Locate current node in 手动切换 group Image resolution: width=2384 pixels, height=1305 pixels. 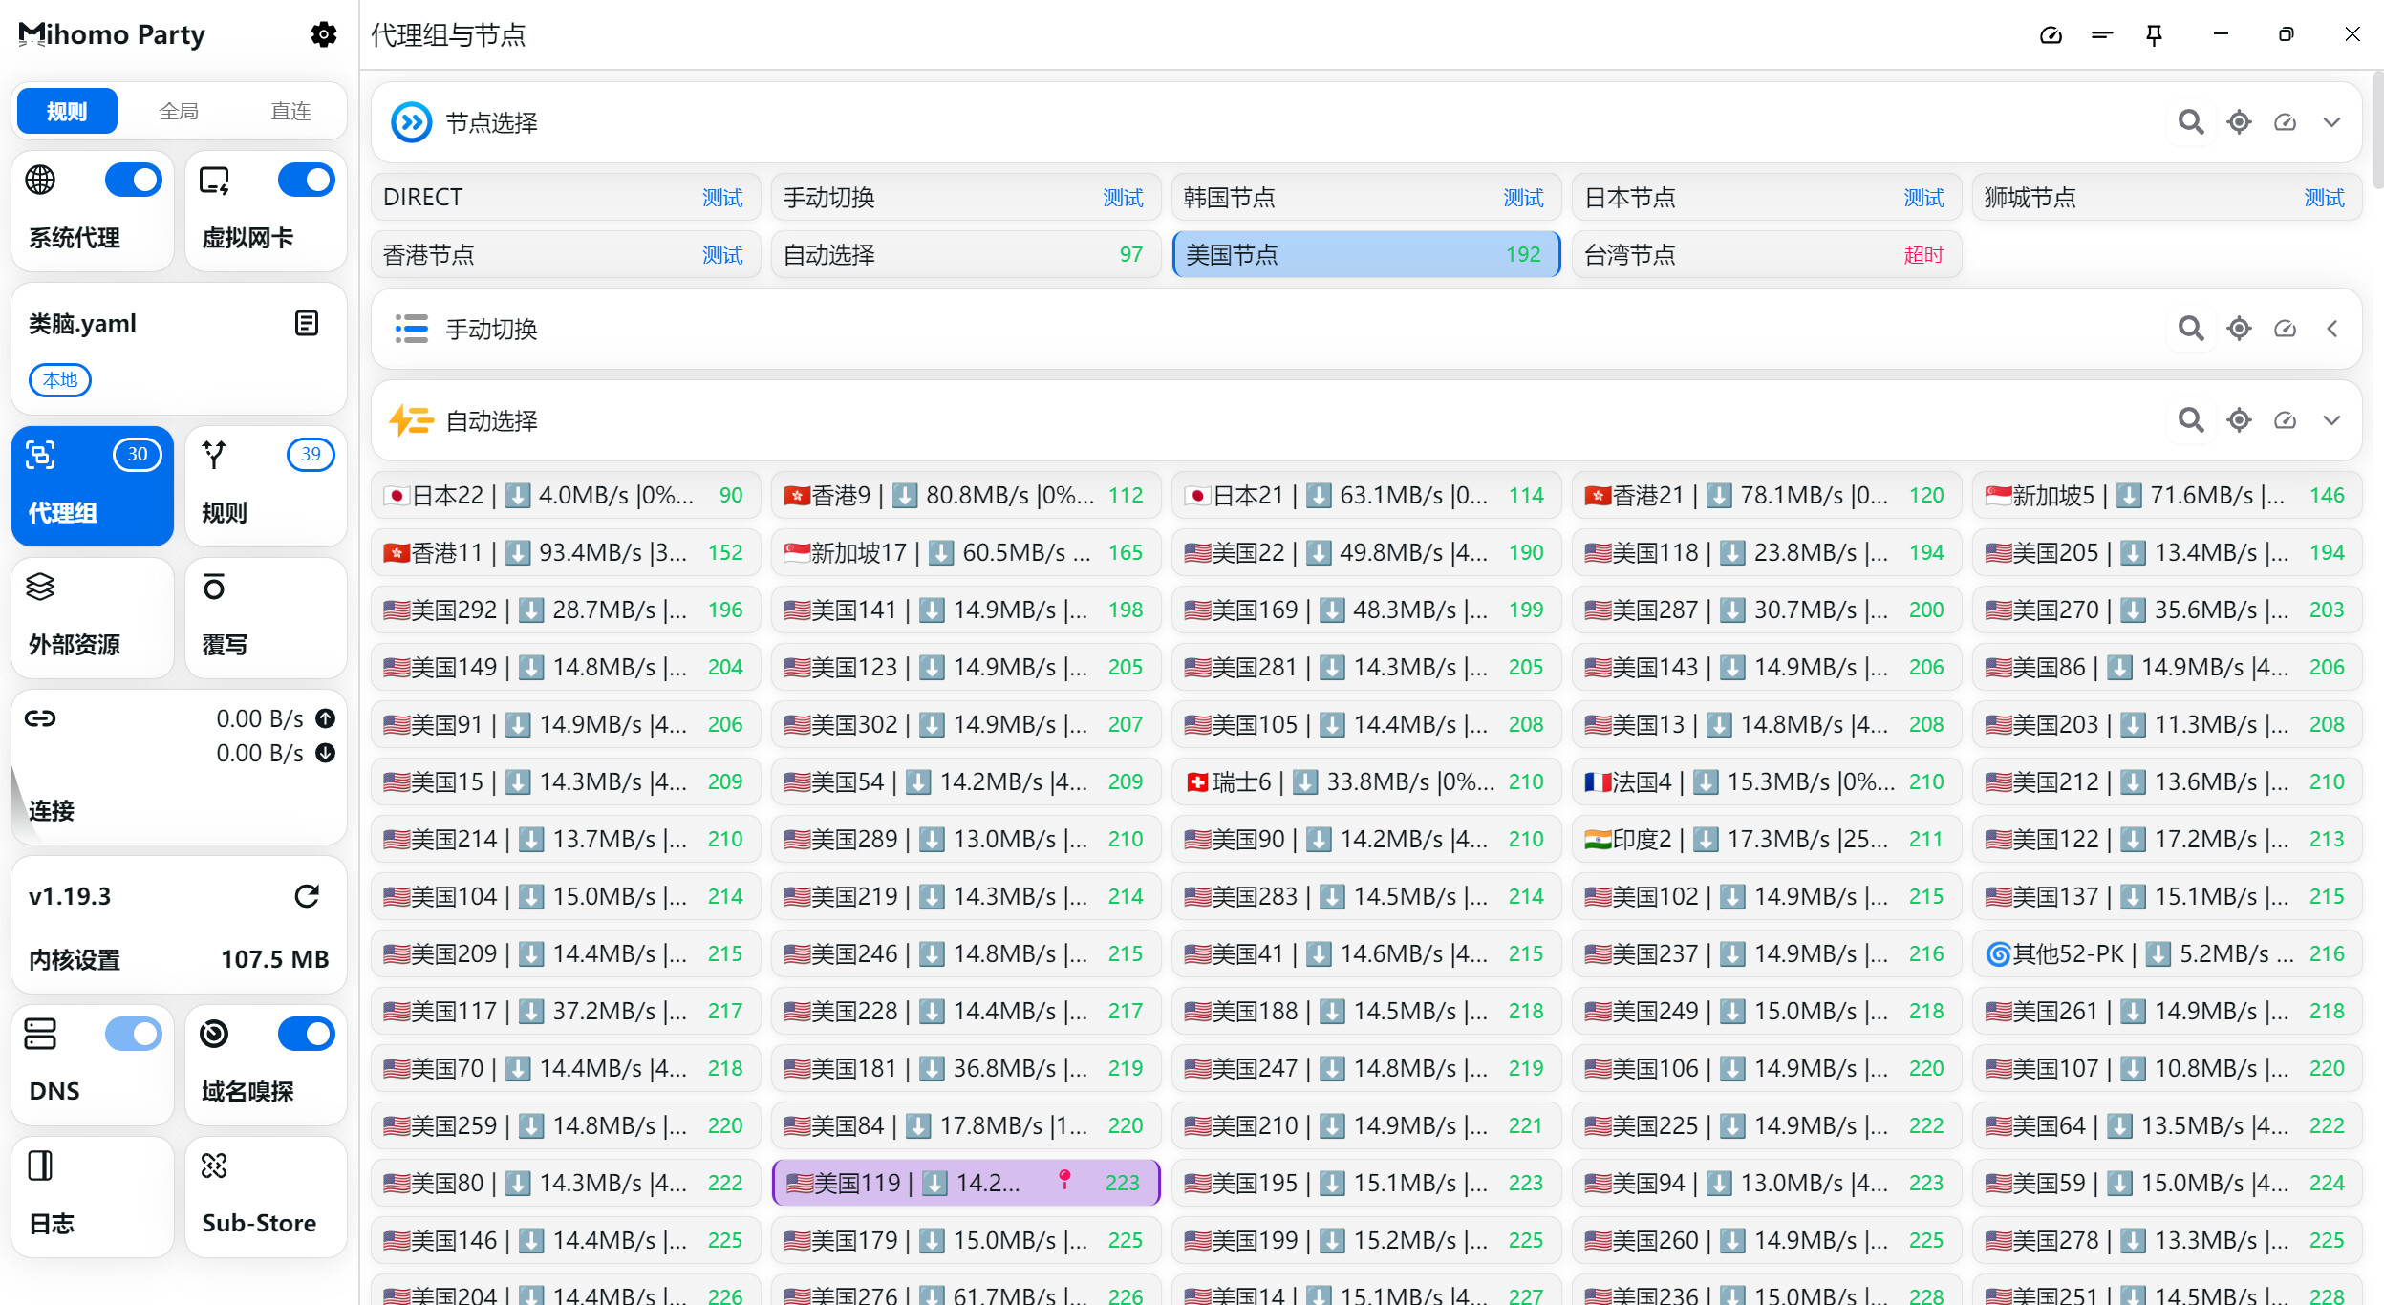click(x=2239, y=329)
